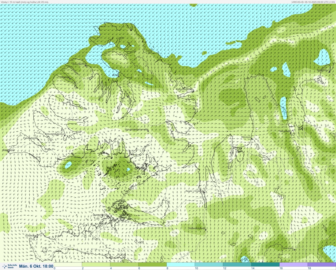The width and height of the screenshot is (336, 270).
Task: Select the 14–16 m/s legend color
Action: coord(265,264)
